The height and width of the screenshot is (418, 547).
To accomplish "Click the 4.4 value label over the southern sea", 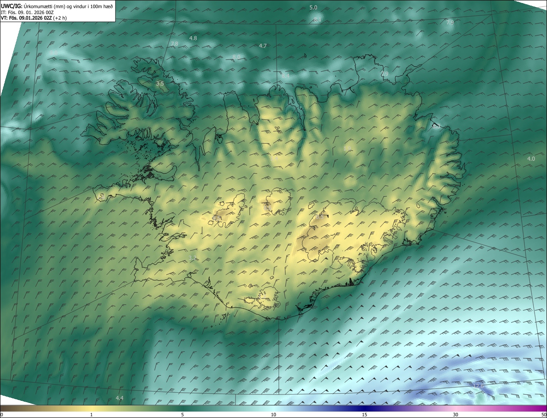I will pos(120,398).
